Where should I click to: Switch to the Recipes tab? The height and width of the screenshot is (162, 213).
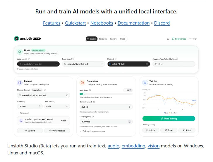(x=103, y=39)
